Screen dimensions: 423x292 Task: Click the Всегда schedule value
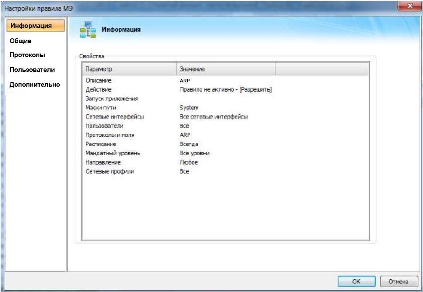tap(189, 144)
